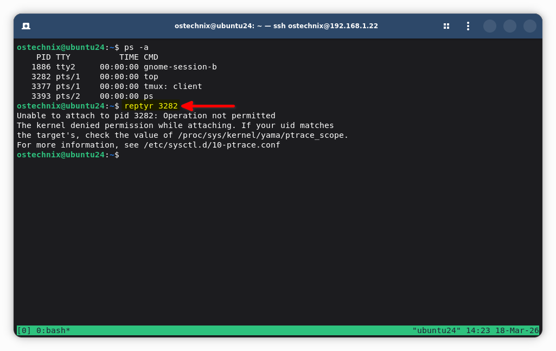Image resolution: width=556 pixels, height=351 pixels.
Task: Close the terminal with the last circle button
Action: [530, 26]
